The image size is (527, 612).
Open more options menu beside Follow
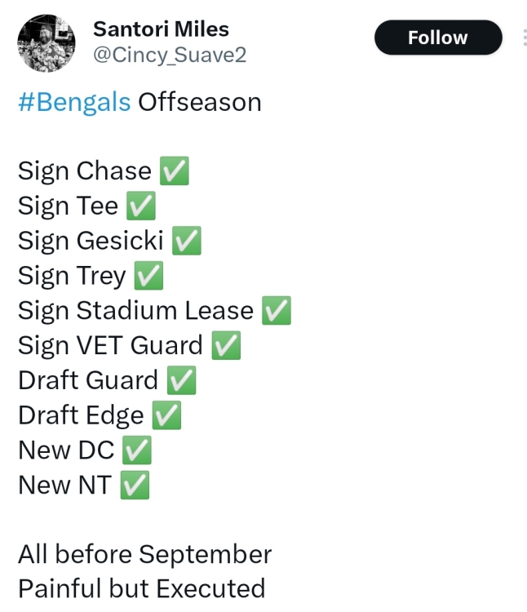(525, 38)
